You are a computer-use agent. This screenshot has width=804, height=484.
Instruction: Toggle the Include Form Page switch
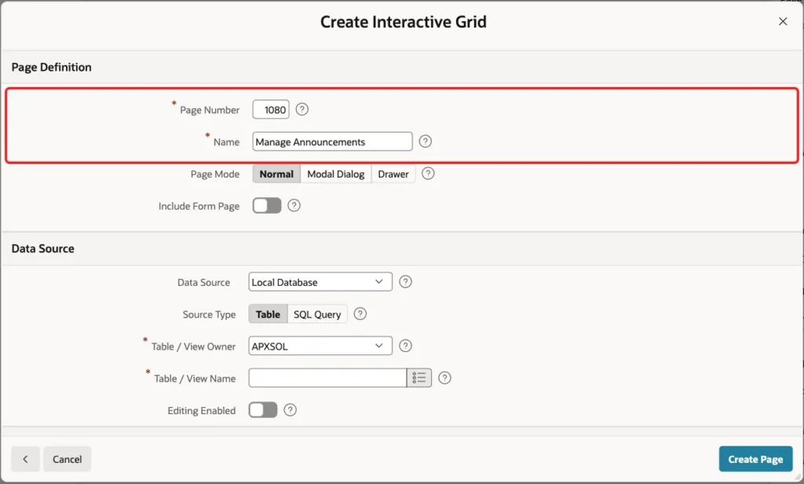267,206
